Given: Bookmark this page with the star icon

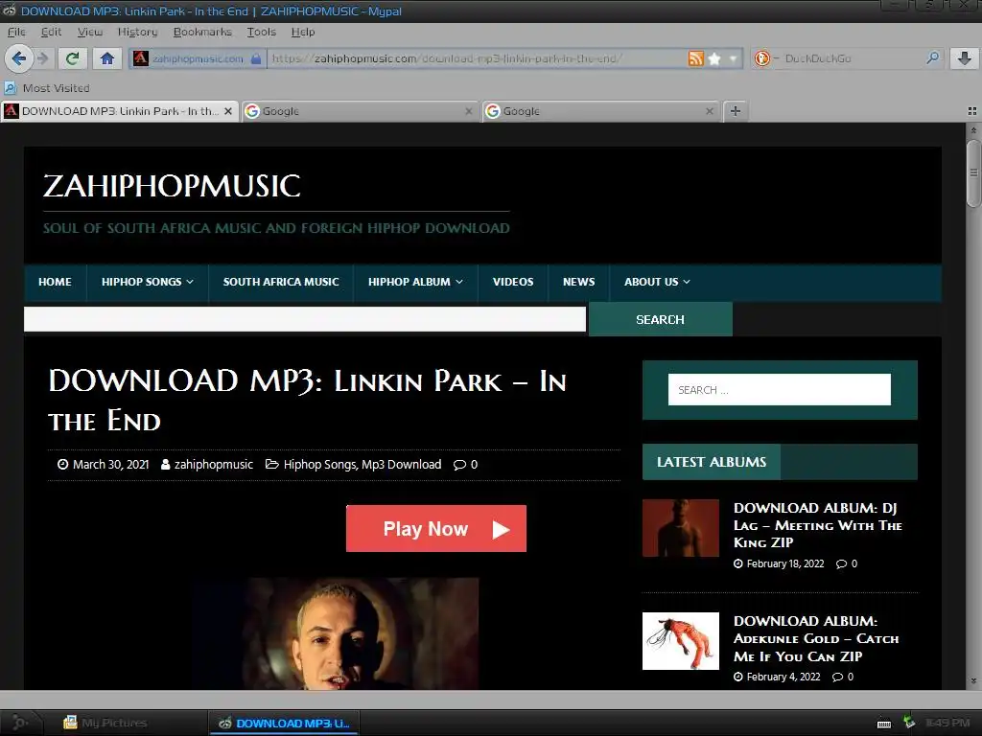Looking at the screenshot, I should tap(714, 58).
